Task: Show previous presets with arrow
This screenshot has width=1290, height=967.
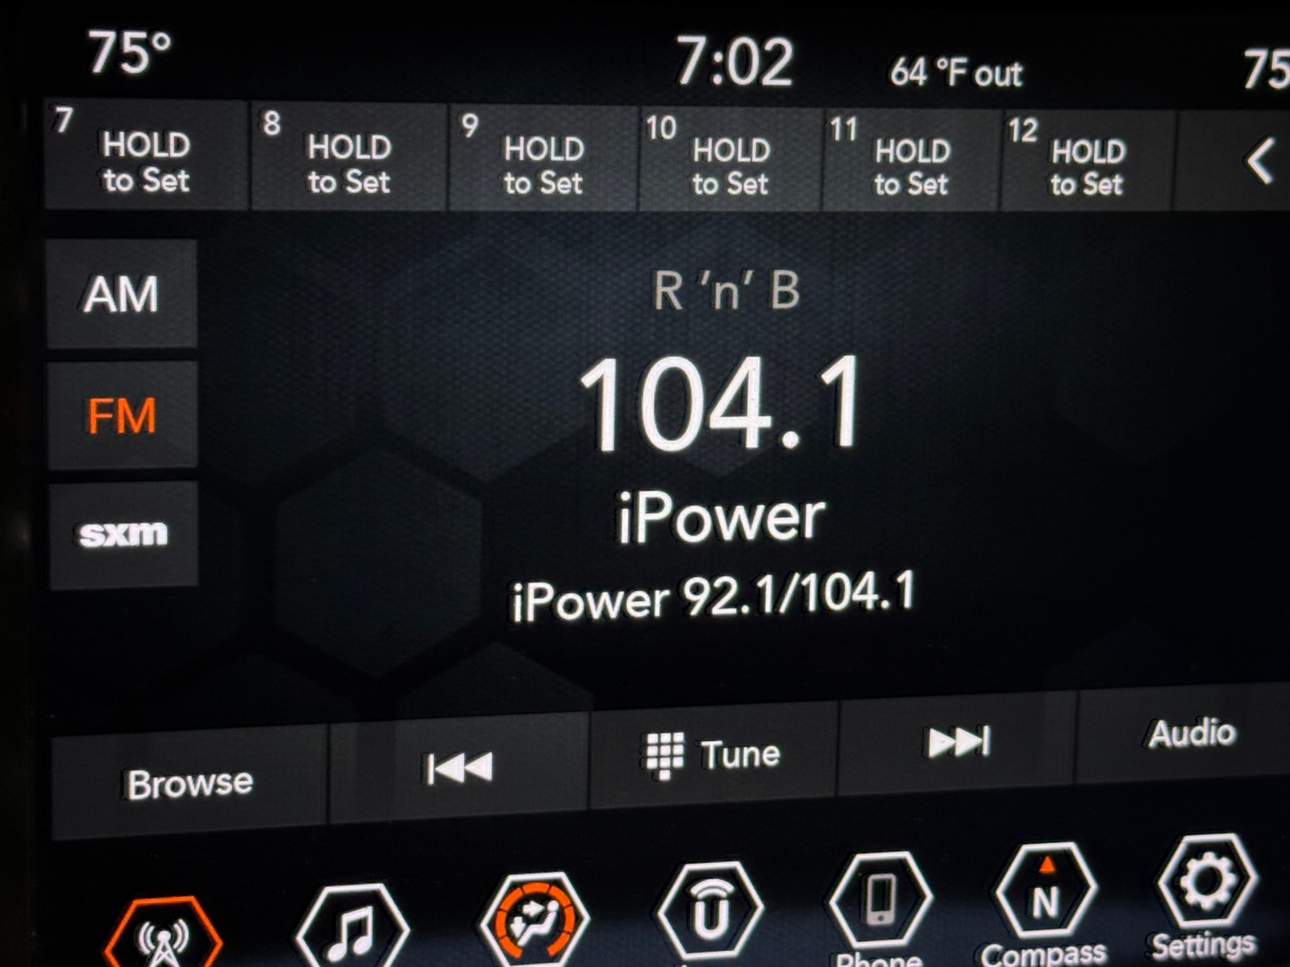Action: tap(1259, 161)
